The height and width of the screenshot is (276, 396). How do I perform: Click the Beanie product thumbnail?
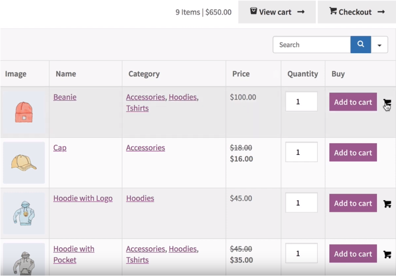coord(24,112)
